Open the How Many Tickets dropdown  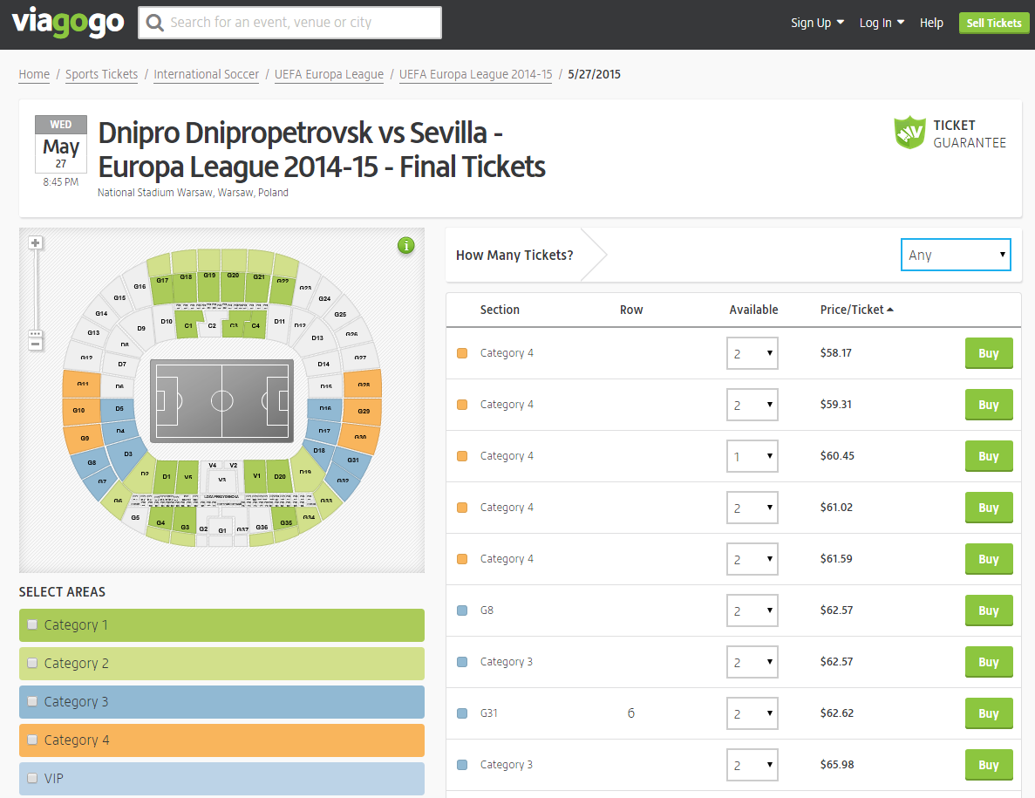956,255
